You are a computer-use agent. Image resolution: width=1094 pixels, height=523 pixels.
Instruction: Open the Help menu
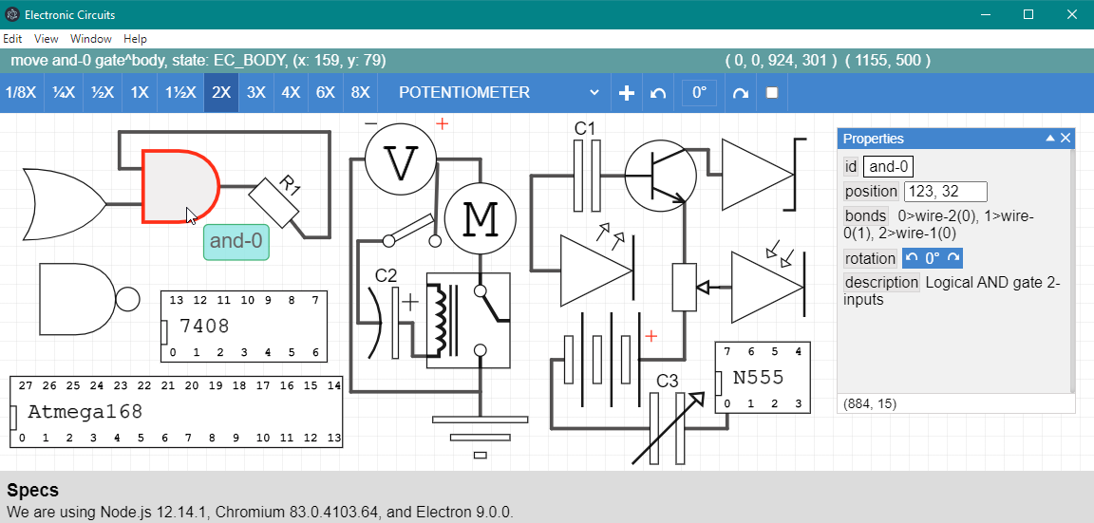point(136,39)
